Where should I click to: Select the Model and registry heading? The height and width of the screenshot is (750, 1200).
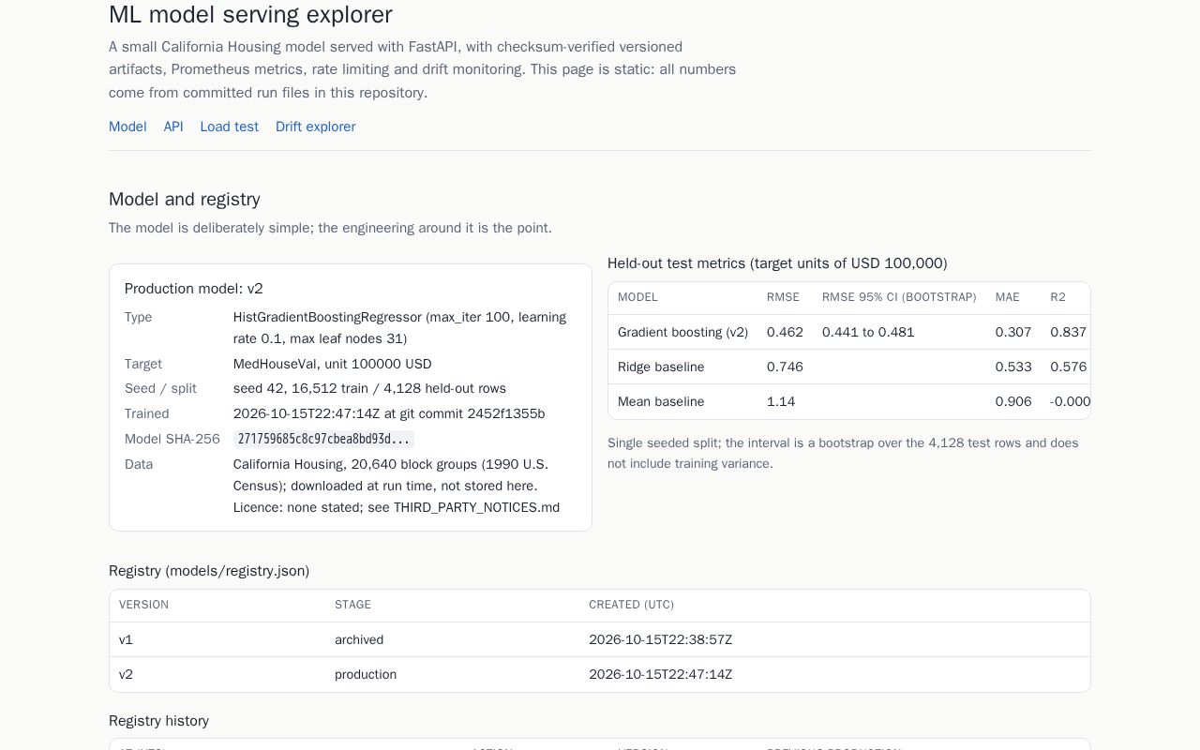click(185, 199)
